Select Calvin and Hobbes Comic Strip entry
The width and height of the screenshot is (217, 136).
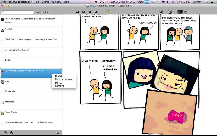pos(31,125)
